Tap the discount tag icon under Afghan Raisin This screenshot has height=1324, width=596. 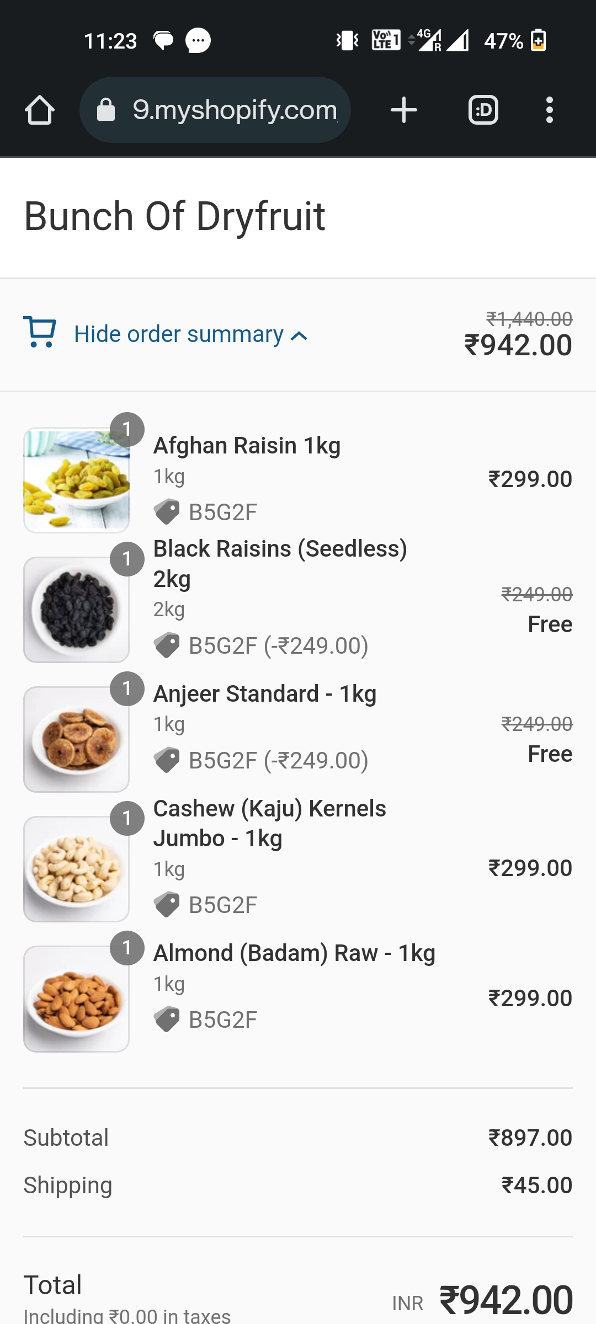point(167,512)
